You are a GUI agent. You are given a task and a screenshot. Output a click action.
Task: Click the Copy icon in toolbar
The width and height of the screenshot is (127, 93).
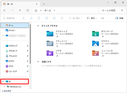pyautogui.click(x=31, y=18)
